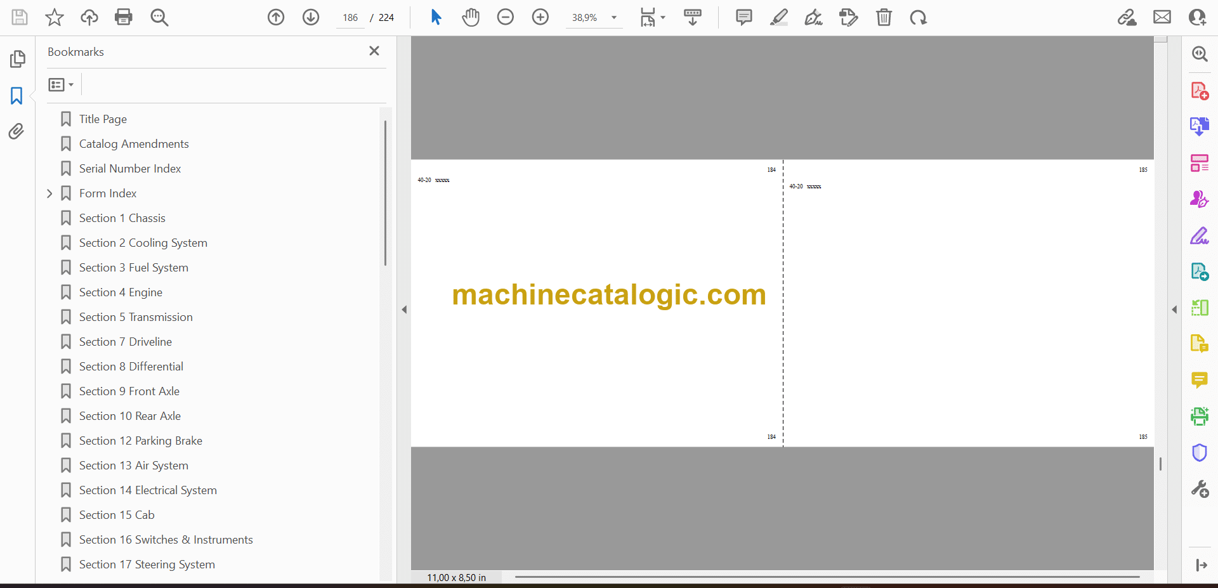This screenshot has height=588, width=1218.
Task: Zoom in with the plus button
Action: (x=540, y=17)
